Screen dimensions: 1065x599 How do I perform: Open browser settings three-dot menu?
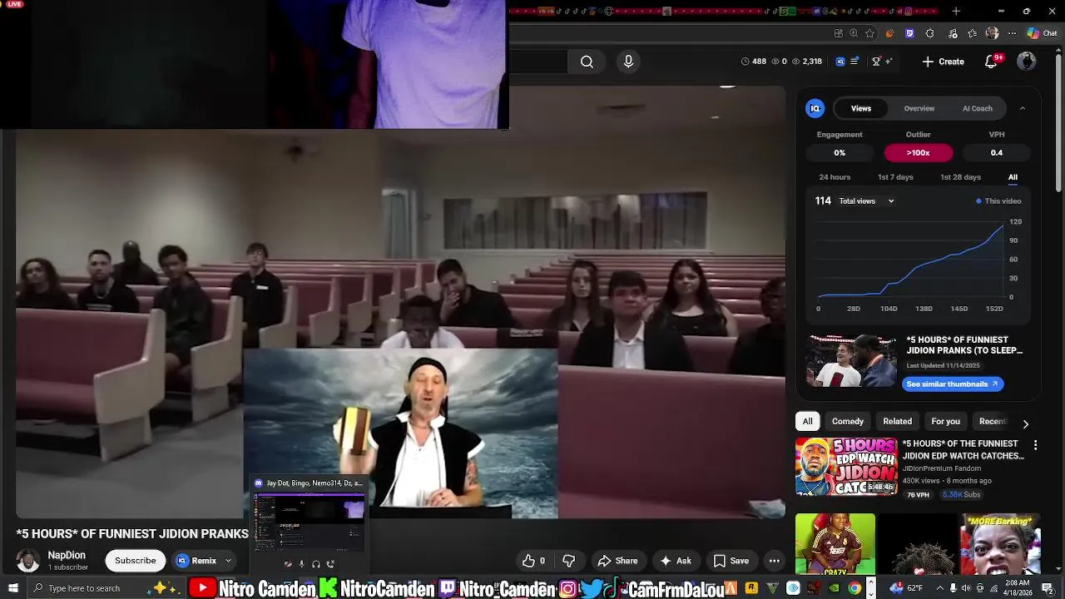[x=1012, y=33]
